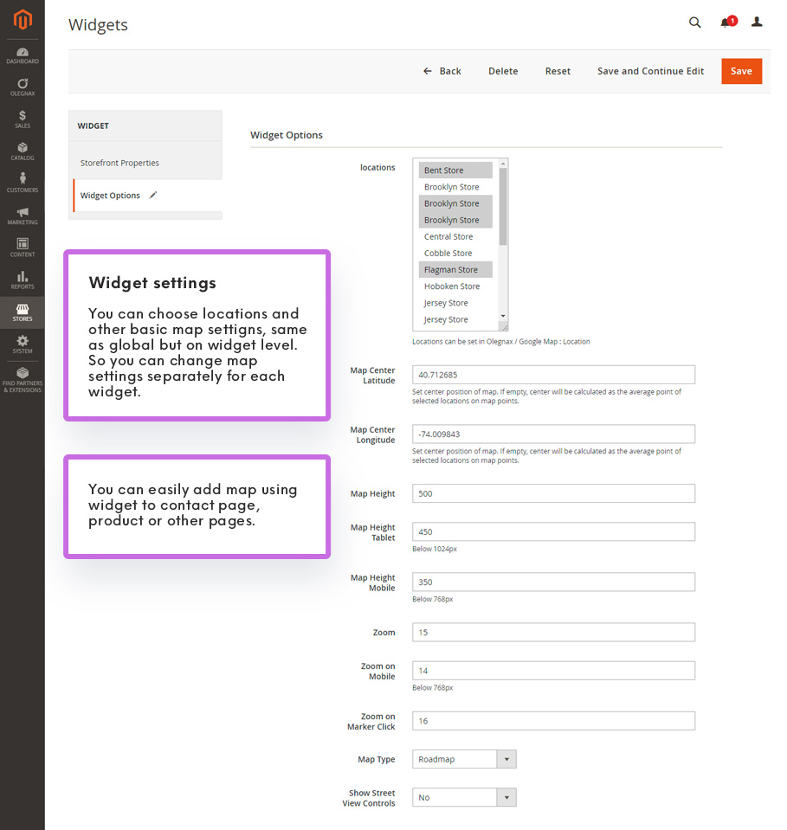Click the orange Save button

click(x=741, y=71)
